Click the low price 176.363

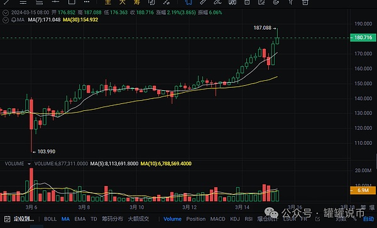point(119,13)
